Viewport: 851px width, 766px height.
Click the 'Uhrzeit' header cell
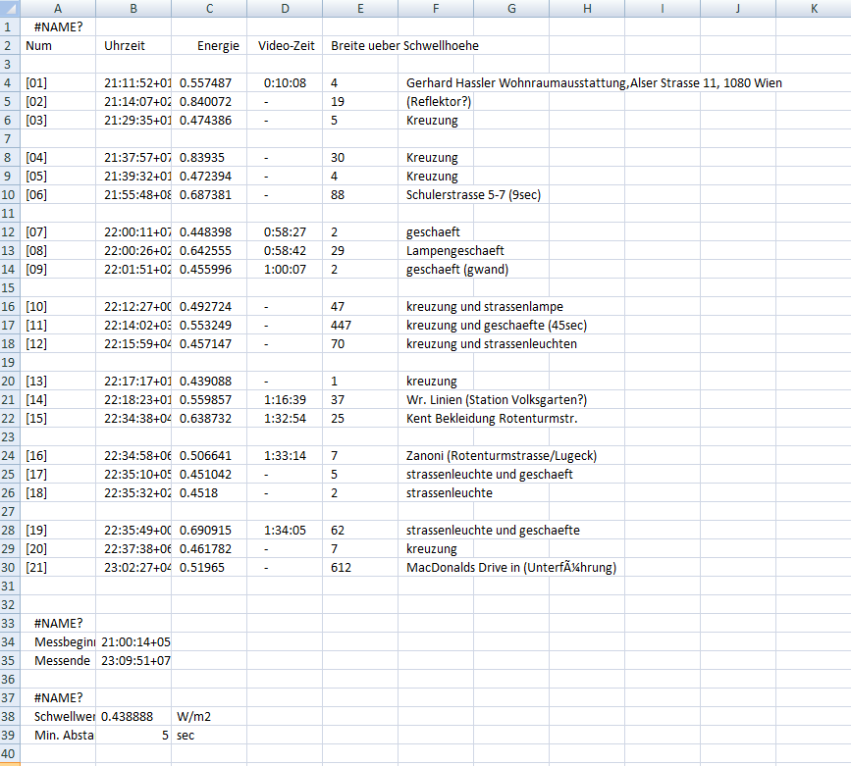point(133,45)
